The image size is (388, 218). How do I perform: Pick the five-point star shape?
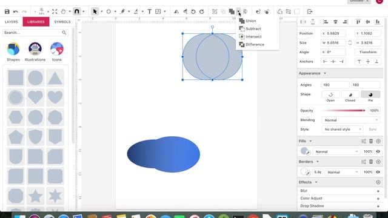point(35,196)
